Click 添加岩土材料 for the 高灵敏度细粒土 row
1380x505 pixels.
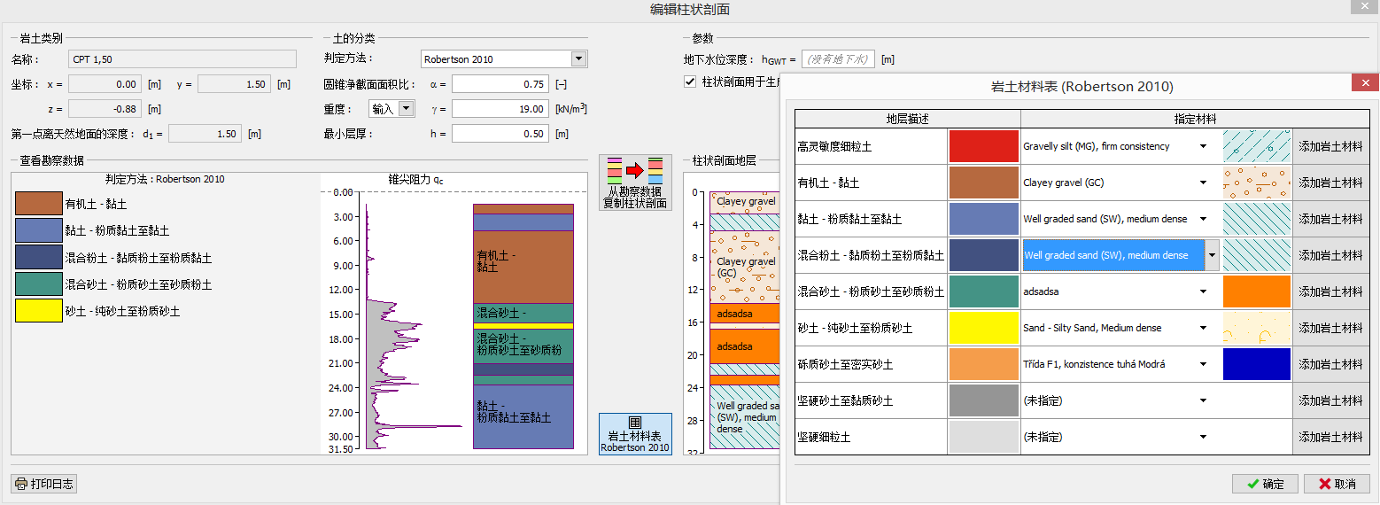point(1330,146)
